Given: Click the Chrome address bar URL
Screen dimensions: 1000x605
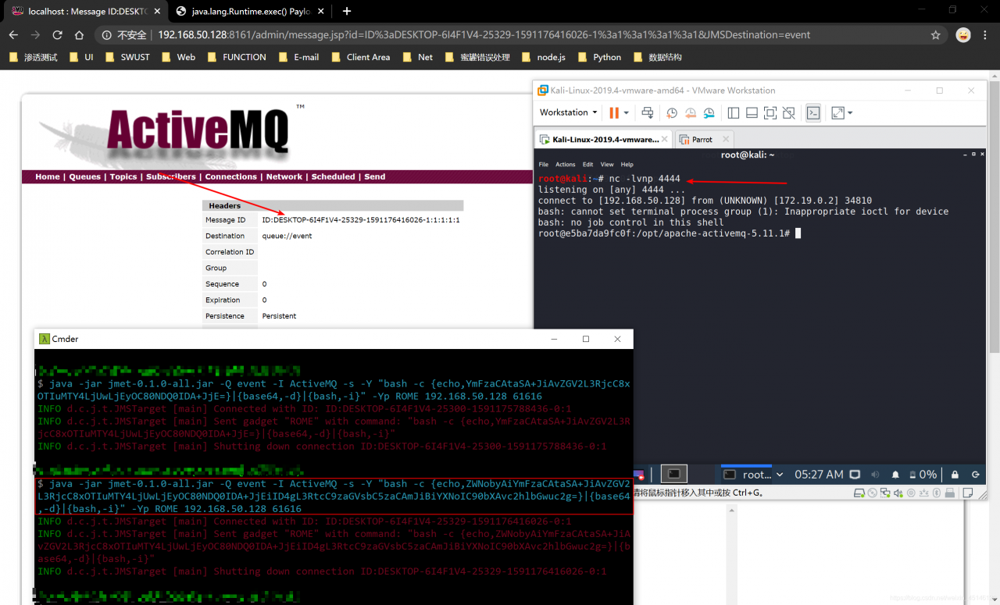Looking at the screenshot, I should coord(484,35).
